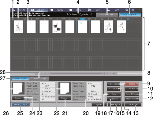Screen dimensions: 153x115
Task: Open the JOB LIST tab
Action: (39, 10)
